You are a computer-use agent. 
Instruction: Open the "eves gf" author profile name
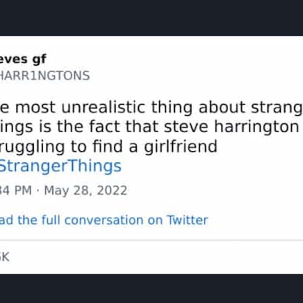pos(23,59)
